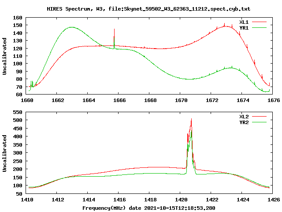Click the green YR1 curve's peak near 1663 MHz
This screenshot has width=282, height=212.
point(71,27)
